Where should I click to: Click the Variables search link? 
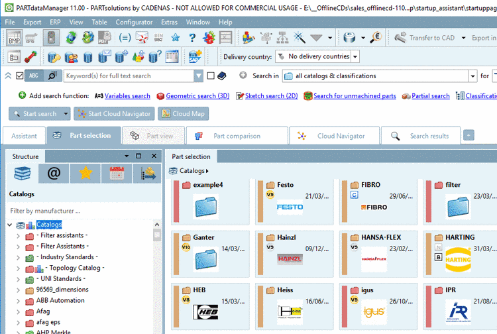(x=127, y=95)
